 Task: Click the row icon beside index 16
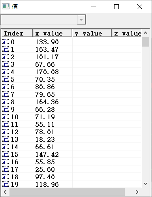6,161
